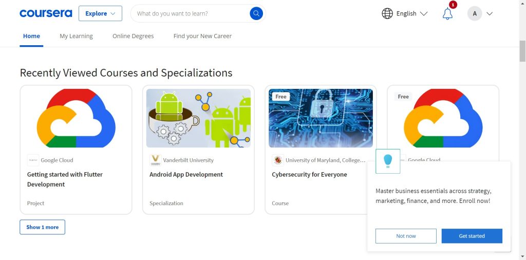This screenshot has height=260, width=526.
Task: Expand the Explore dropdown
Action: pyautogui.click(x=100, y=13)
